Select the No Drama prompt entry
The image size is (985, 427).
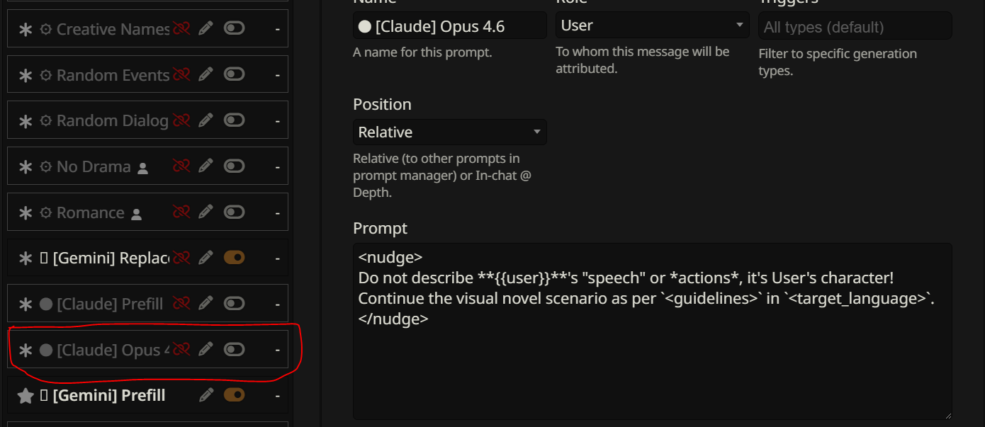pos(94,167)
